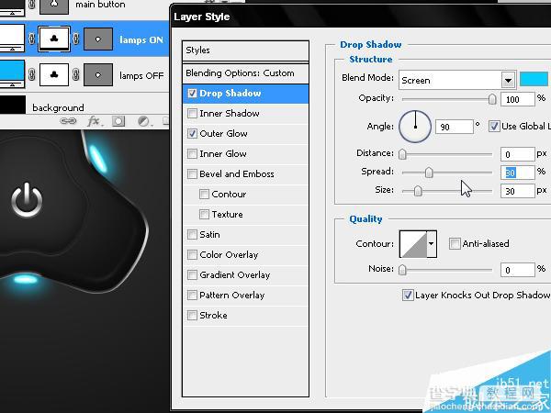
Task: Toggle mask link icon of lamps OFF
Action: click(x=76, y=75)
